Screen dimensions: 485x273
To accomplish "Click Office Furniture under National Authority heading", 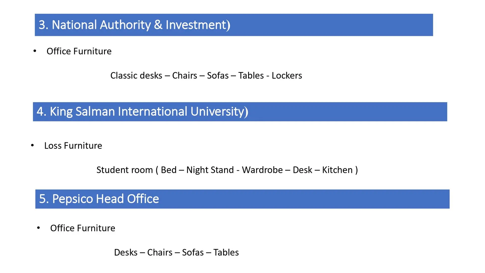I will click(x=79, y=51).
